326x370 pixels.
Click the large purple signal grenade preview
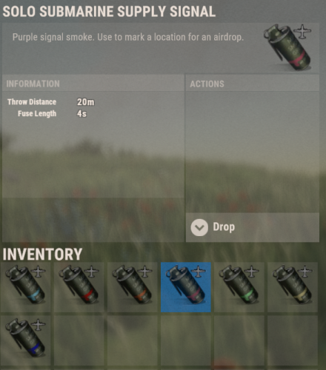(287, 47)
